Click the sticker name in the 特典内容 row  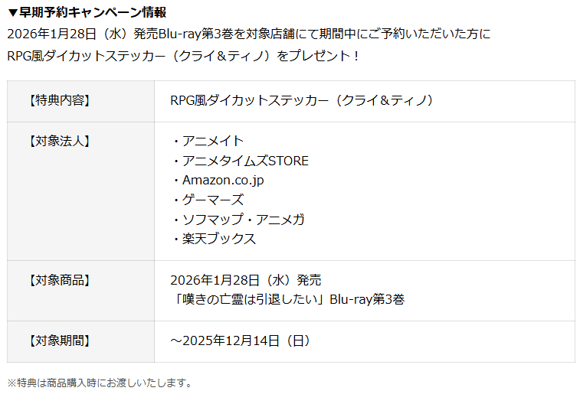pos(303,101)
